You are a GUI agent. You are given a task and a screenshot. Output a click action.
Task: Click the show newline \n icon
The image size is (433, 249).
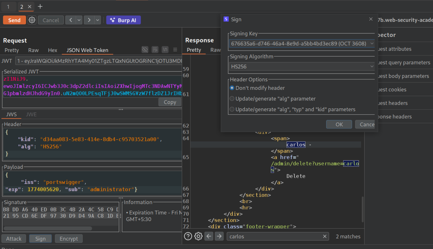point(165,50)
